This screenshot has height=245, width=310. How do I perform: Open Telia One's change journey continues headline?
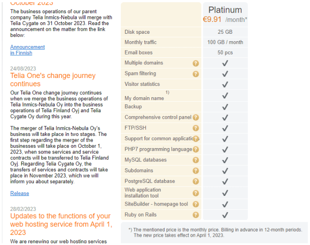(x=53, y=80)
